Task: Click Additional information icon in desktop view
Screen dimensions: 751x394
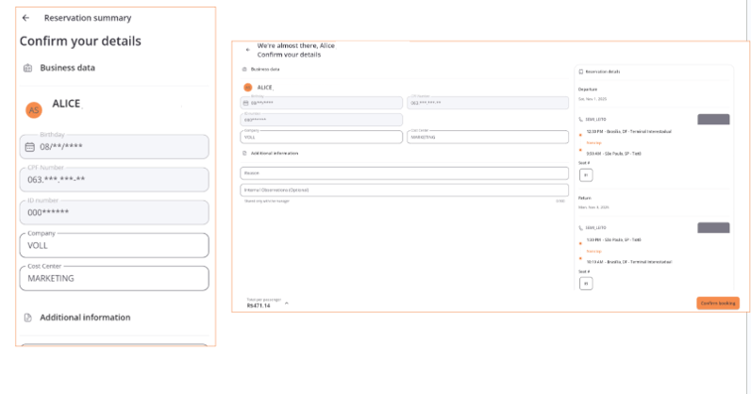Action: click(245, 153)
